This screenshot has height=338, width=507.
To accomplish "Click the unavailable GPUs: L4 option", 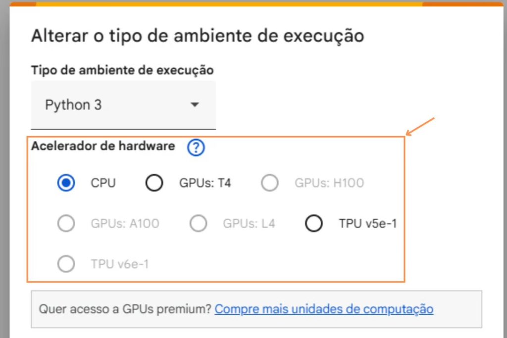I will [x=199, y=223].
